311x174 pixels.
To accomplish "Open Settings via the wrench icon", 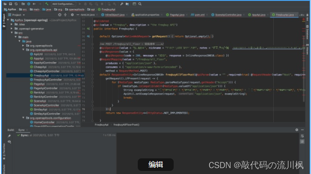I will click(122, 4).
